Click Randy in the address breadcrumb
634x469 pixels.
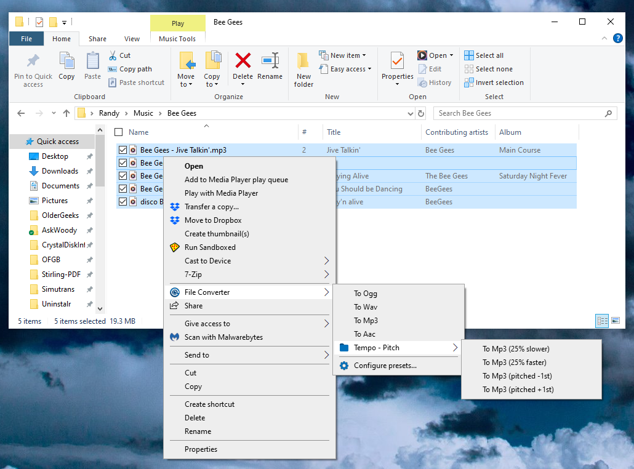point(109,114)
